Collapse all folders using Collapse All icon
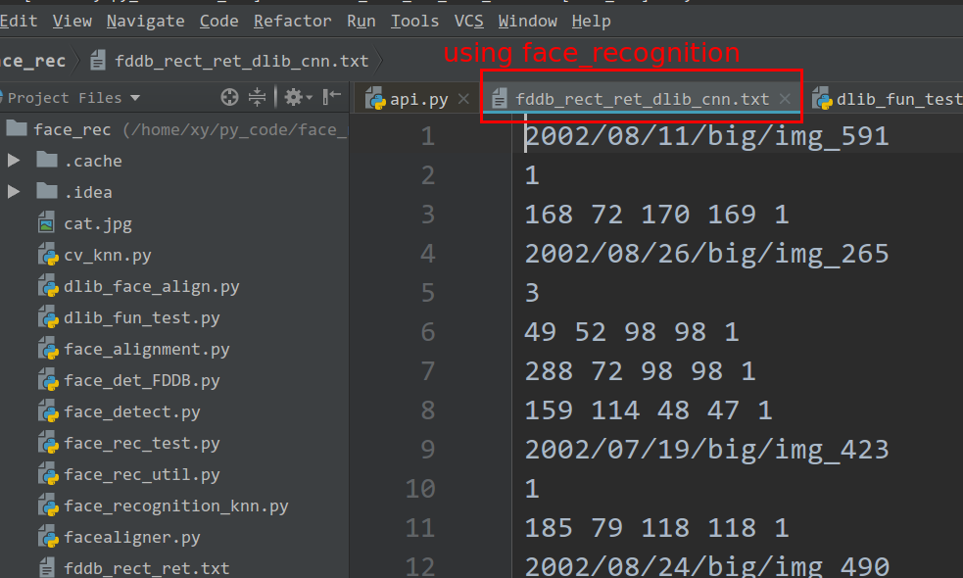Image resolution: width=963 pixels, height=578 pixels. click(x=257, y=97)
